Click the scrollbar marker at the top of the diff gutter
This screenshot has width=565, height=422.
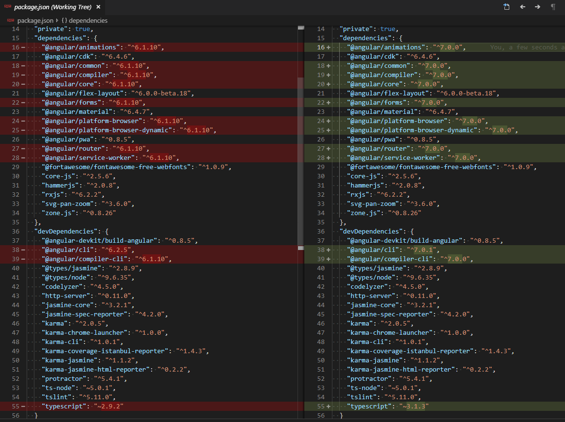click(x=301, y=28)
